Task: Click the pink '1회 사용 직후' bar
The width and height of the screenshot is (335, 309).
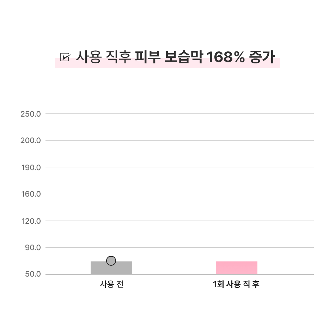Action: pyautogui.click(x=236, y=268)
